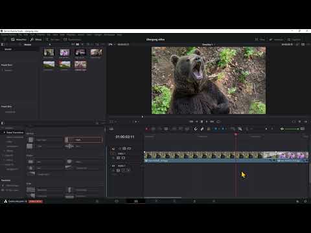Click the Replace Clip toolbar icon

(187, 129)
